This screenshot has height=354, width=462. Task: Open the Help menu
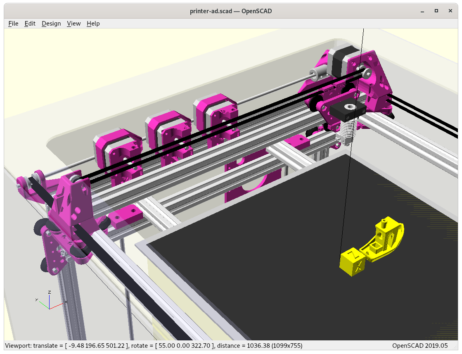tap(93, 24)
